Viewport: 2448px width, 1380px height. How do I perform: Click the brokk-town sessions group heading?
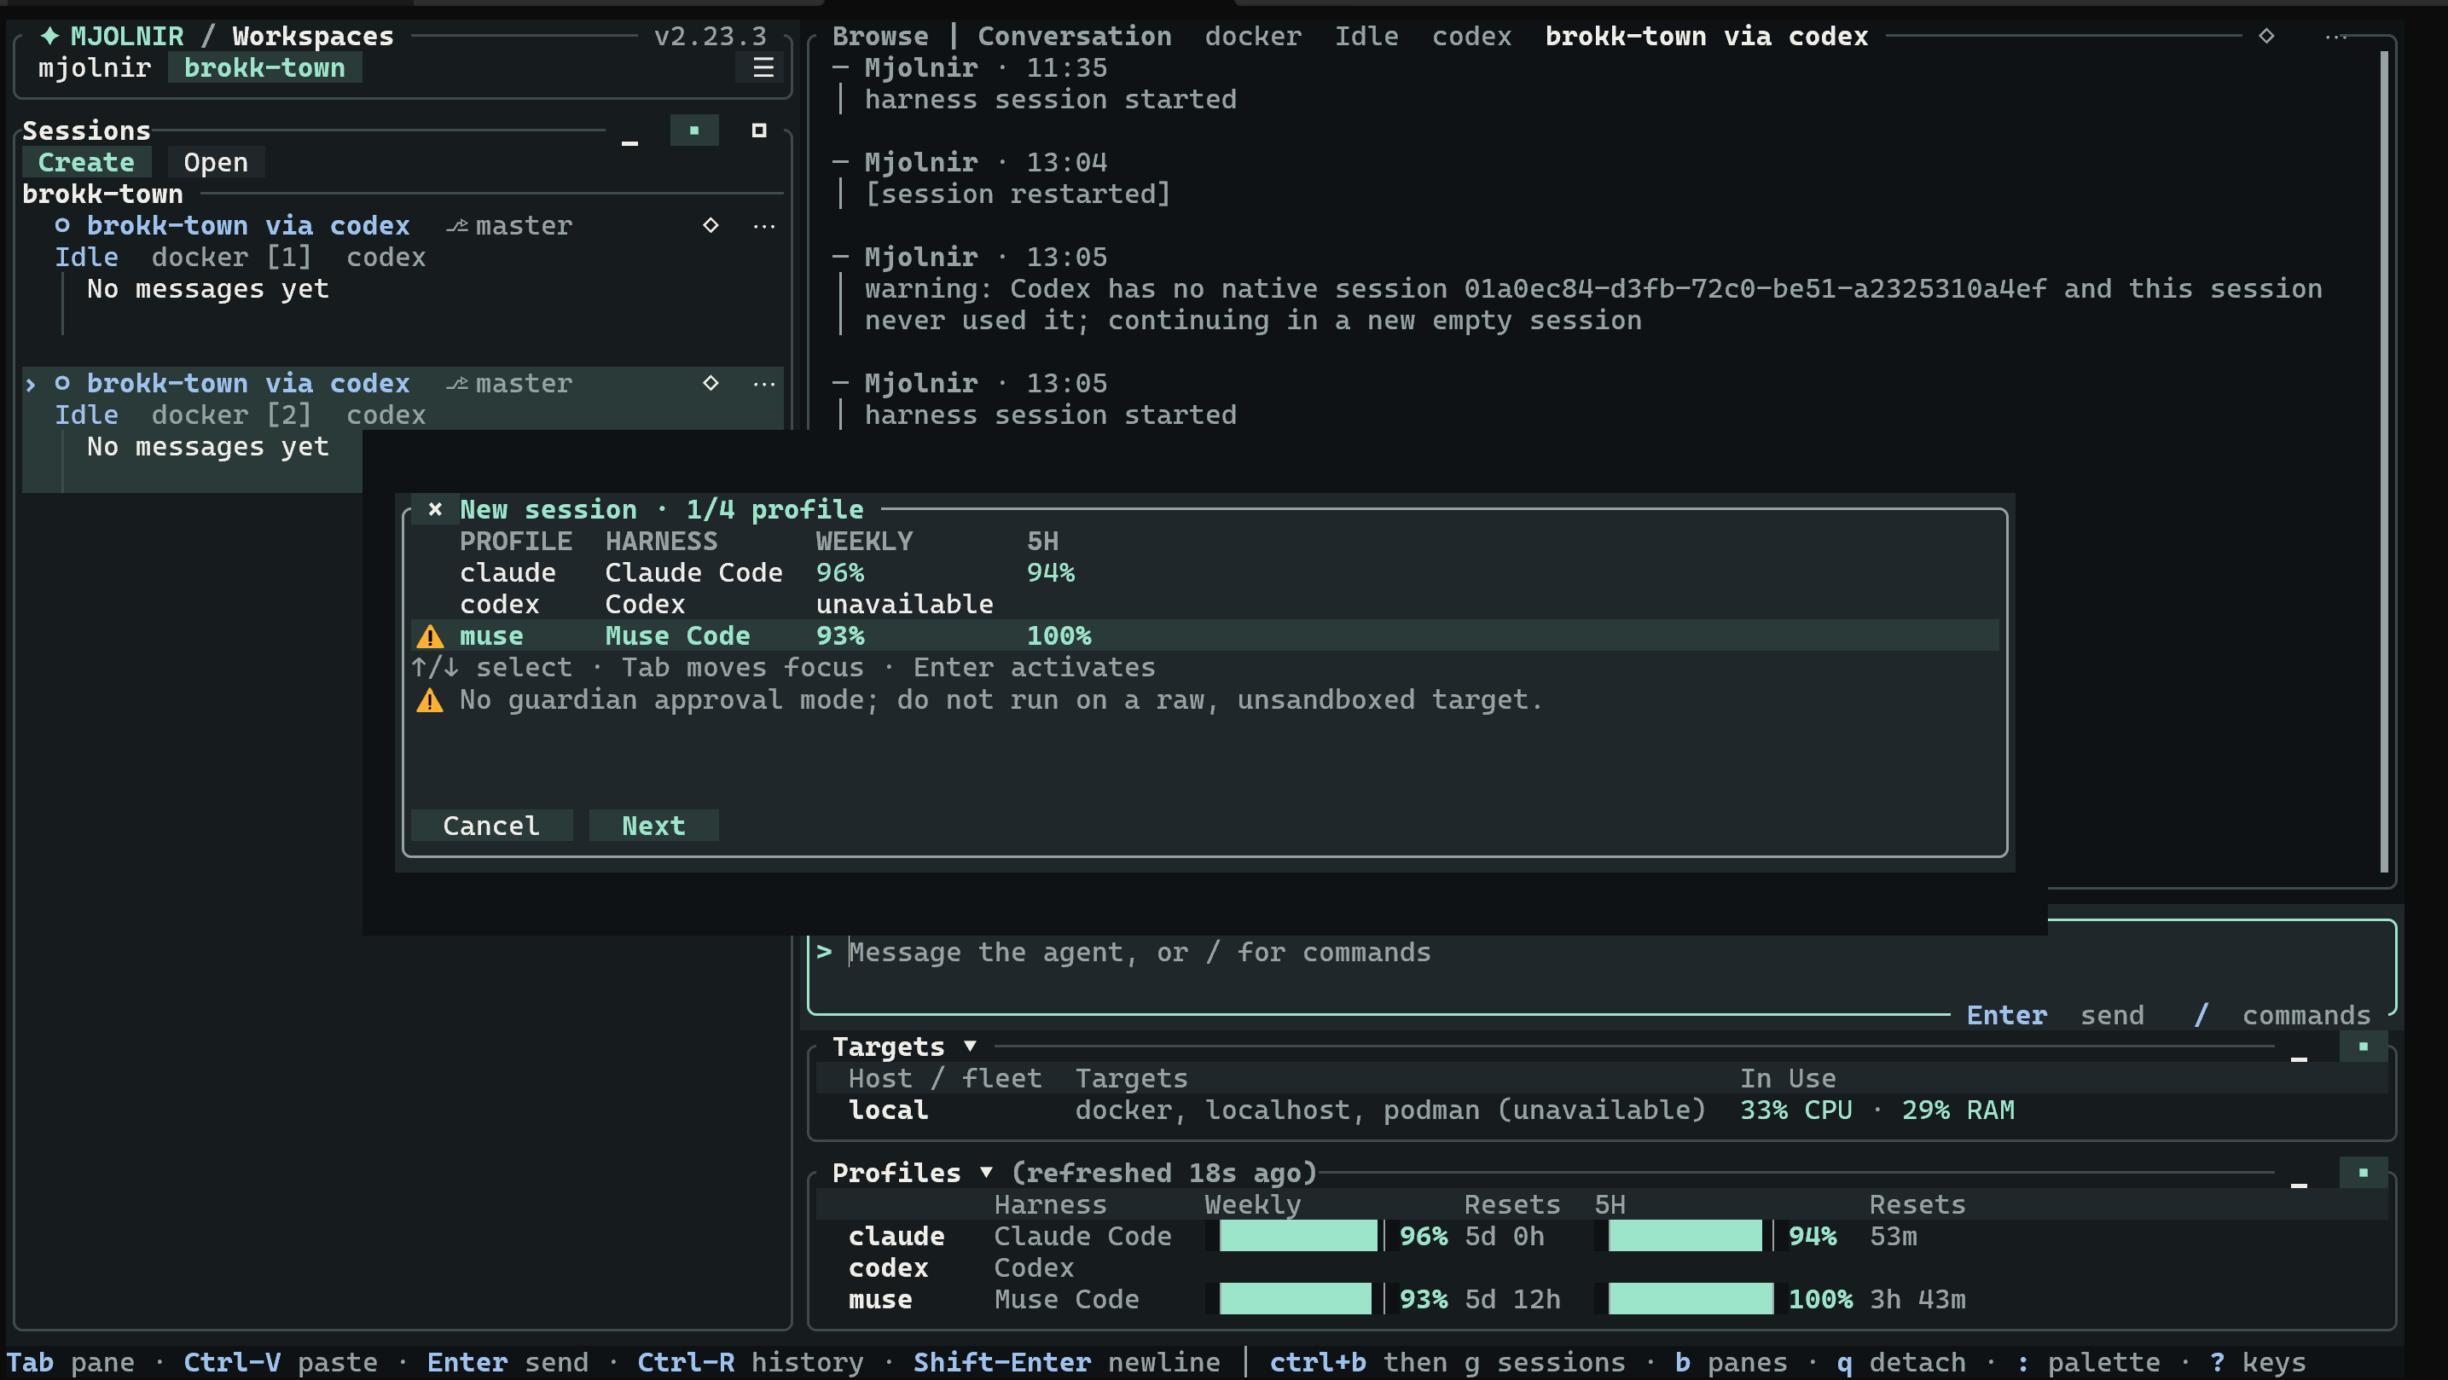tap(102, 194)
